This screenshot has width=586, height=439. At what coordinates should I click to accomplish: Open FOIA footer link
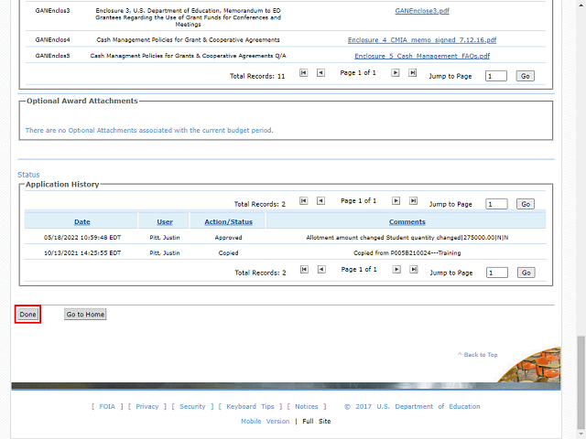pos(107,406)
